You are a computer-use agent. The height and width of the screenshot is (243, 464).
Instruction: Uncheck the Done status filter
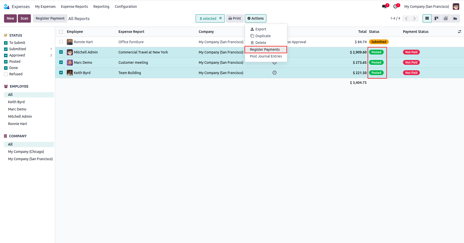6,68
